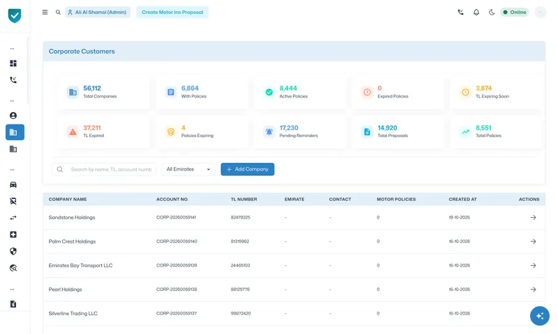Click the Total Companies card icon
Image resolution: width=558 pixels, height=334 pixels.
click(73, 93)
